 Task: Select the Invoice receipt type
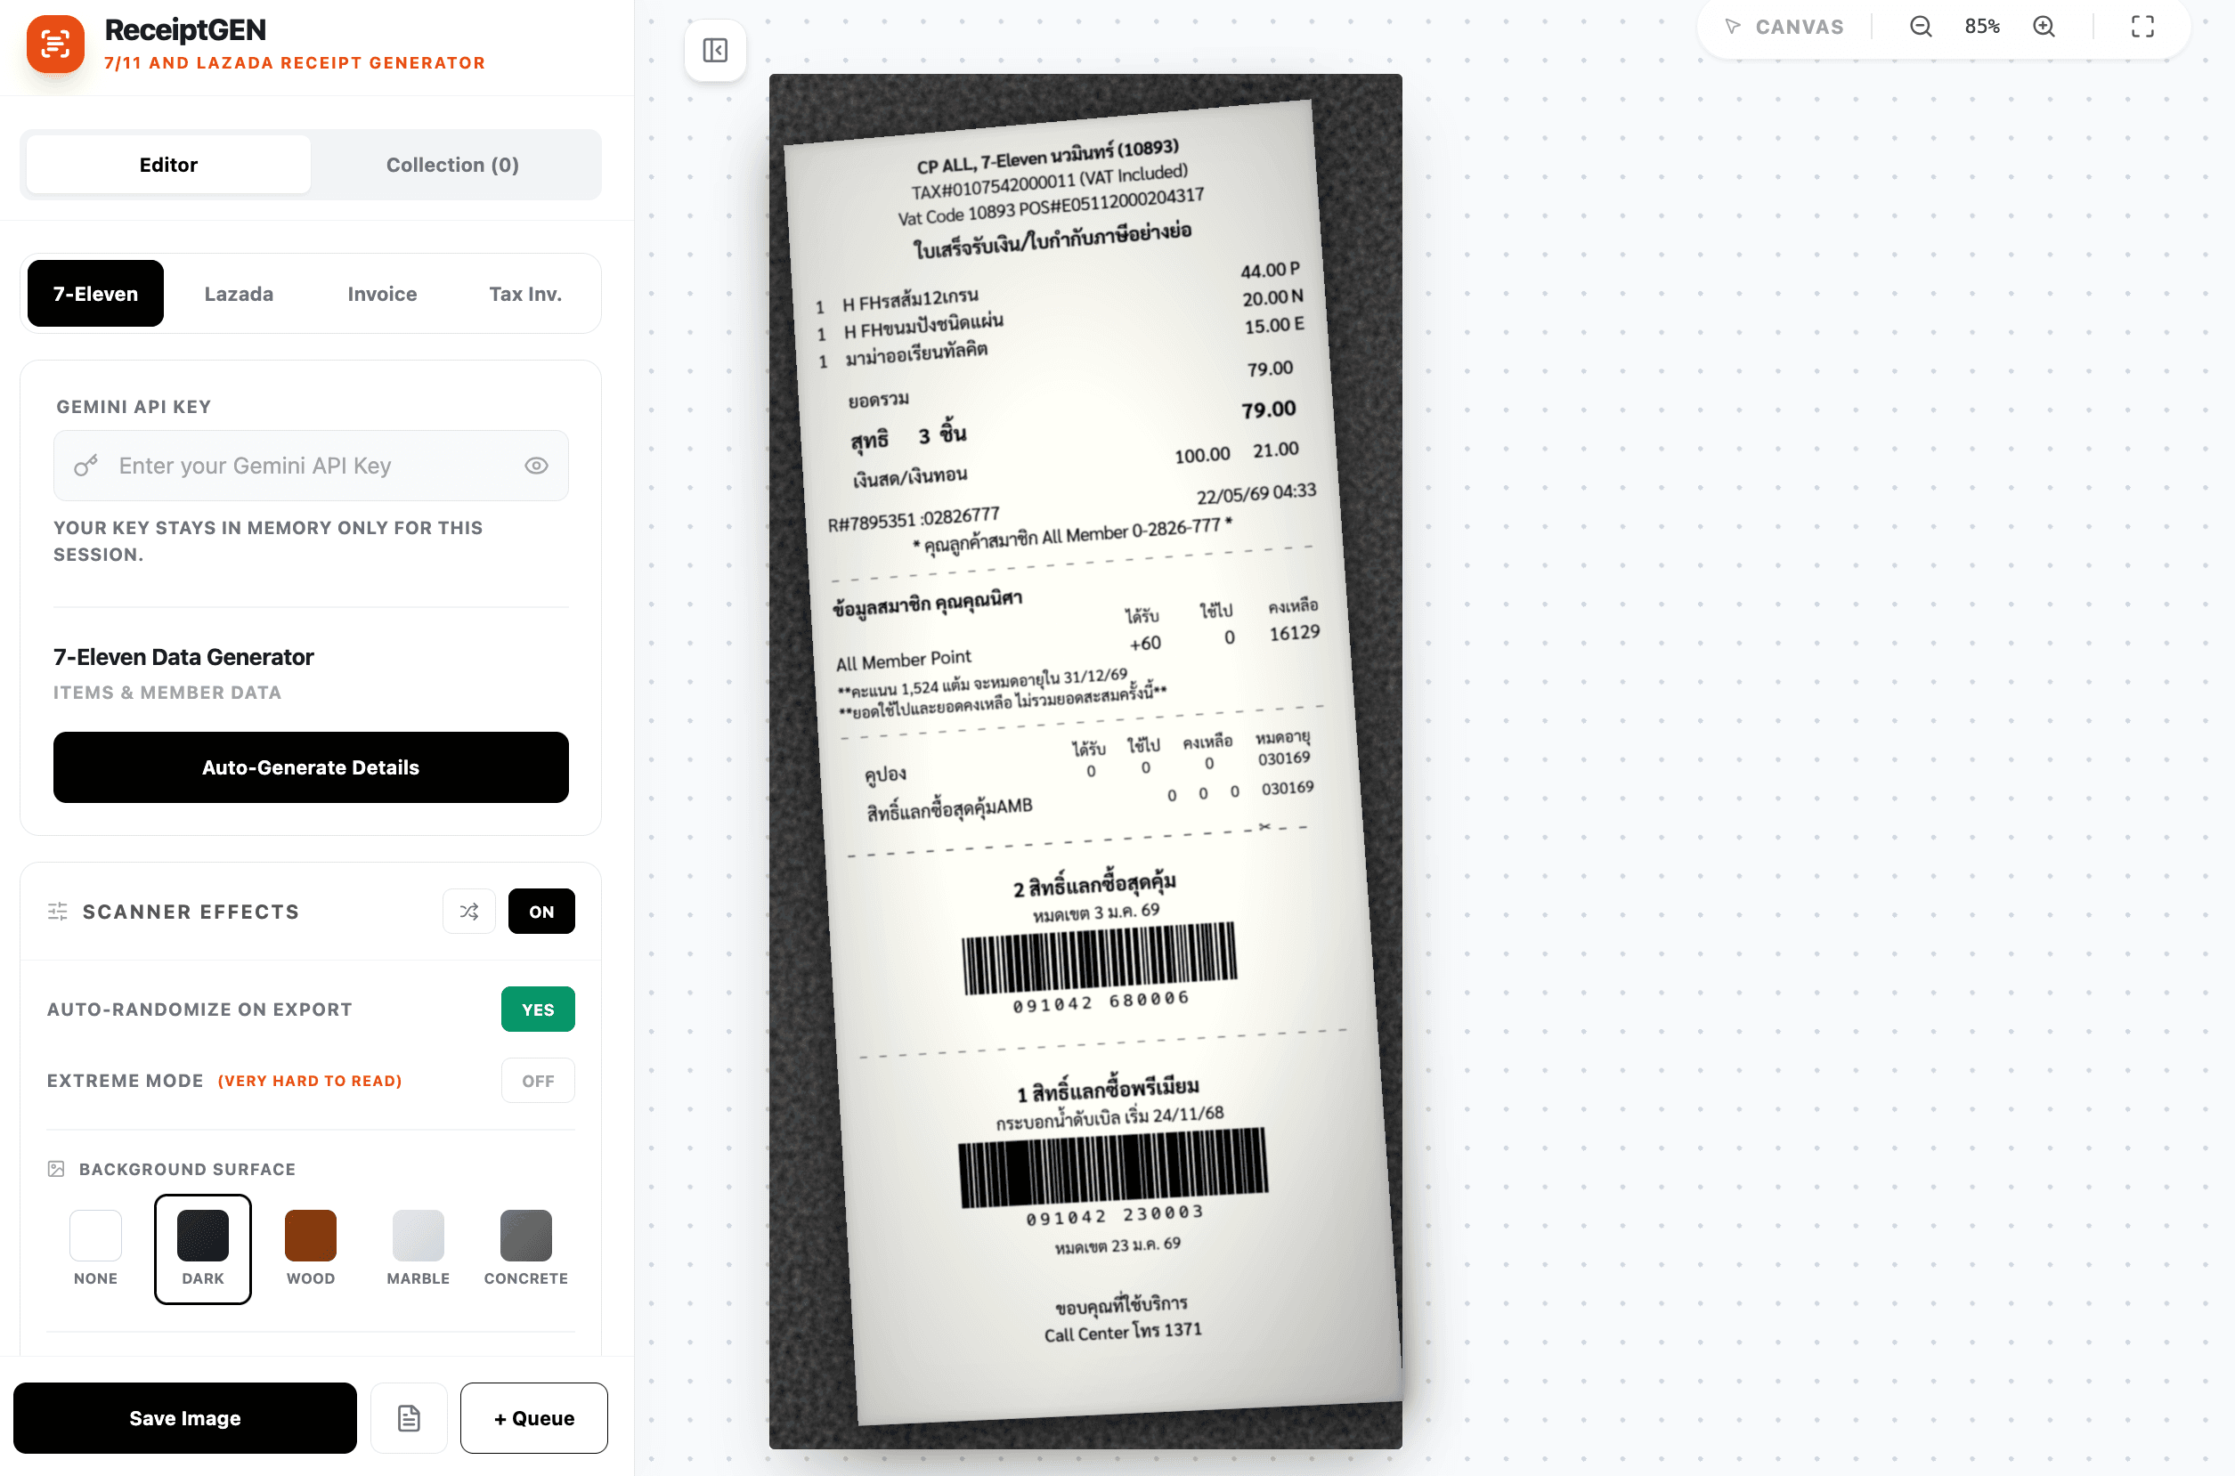coord(382,294)
